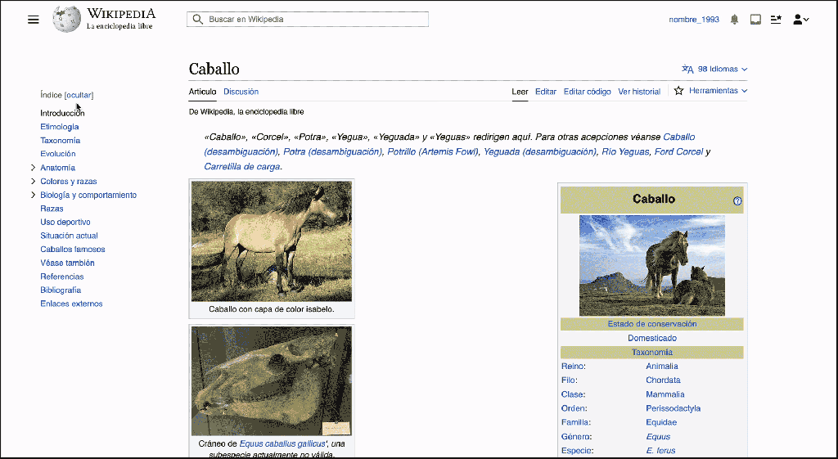Jump to Evolución section
Image resolution: width=838 pixels, height=459 pixels.
pyautogui.click(x=58, y=154)
